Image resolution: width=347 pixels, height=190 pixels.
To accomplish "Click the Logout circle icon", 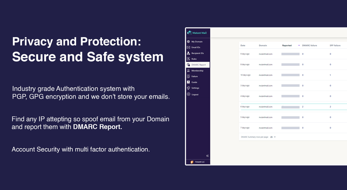I will click(188, 94).
